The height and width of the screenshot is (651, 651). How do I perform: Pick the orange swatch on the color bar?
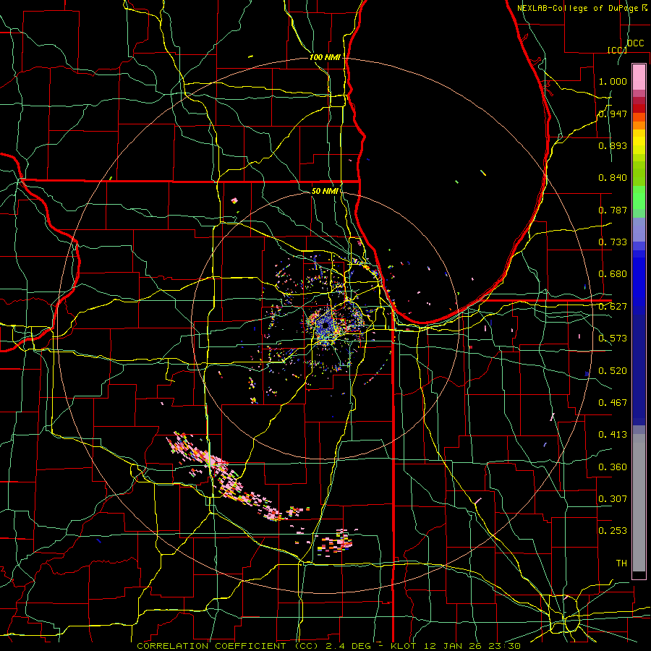tap(639, 125)
